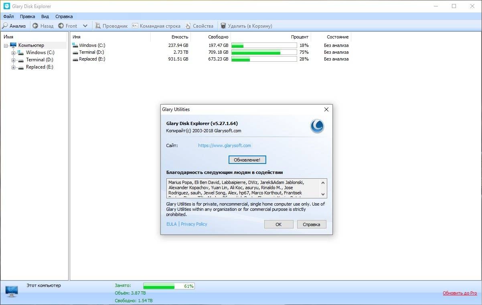Click the Glary crescent logo in dialog

click(317, 126)
